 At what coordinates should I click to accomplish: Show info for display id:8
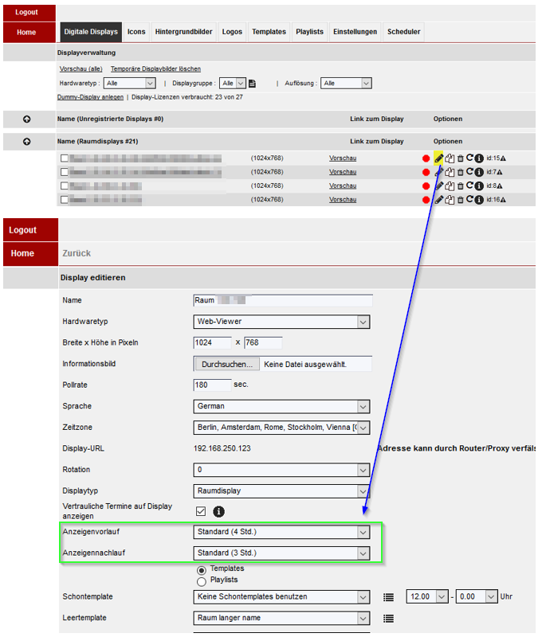[479, 186]
